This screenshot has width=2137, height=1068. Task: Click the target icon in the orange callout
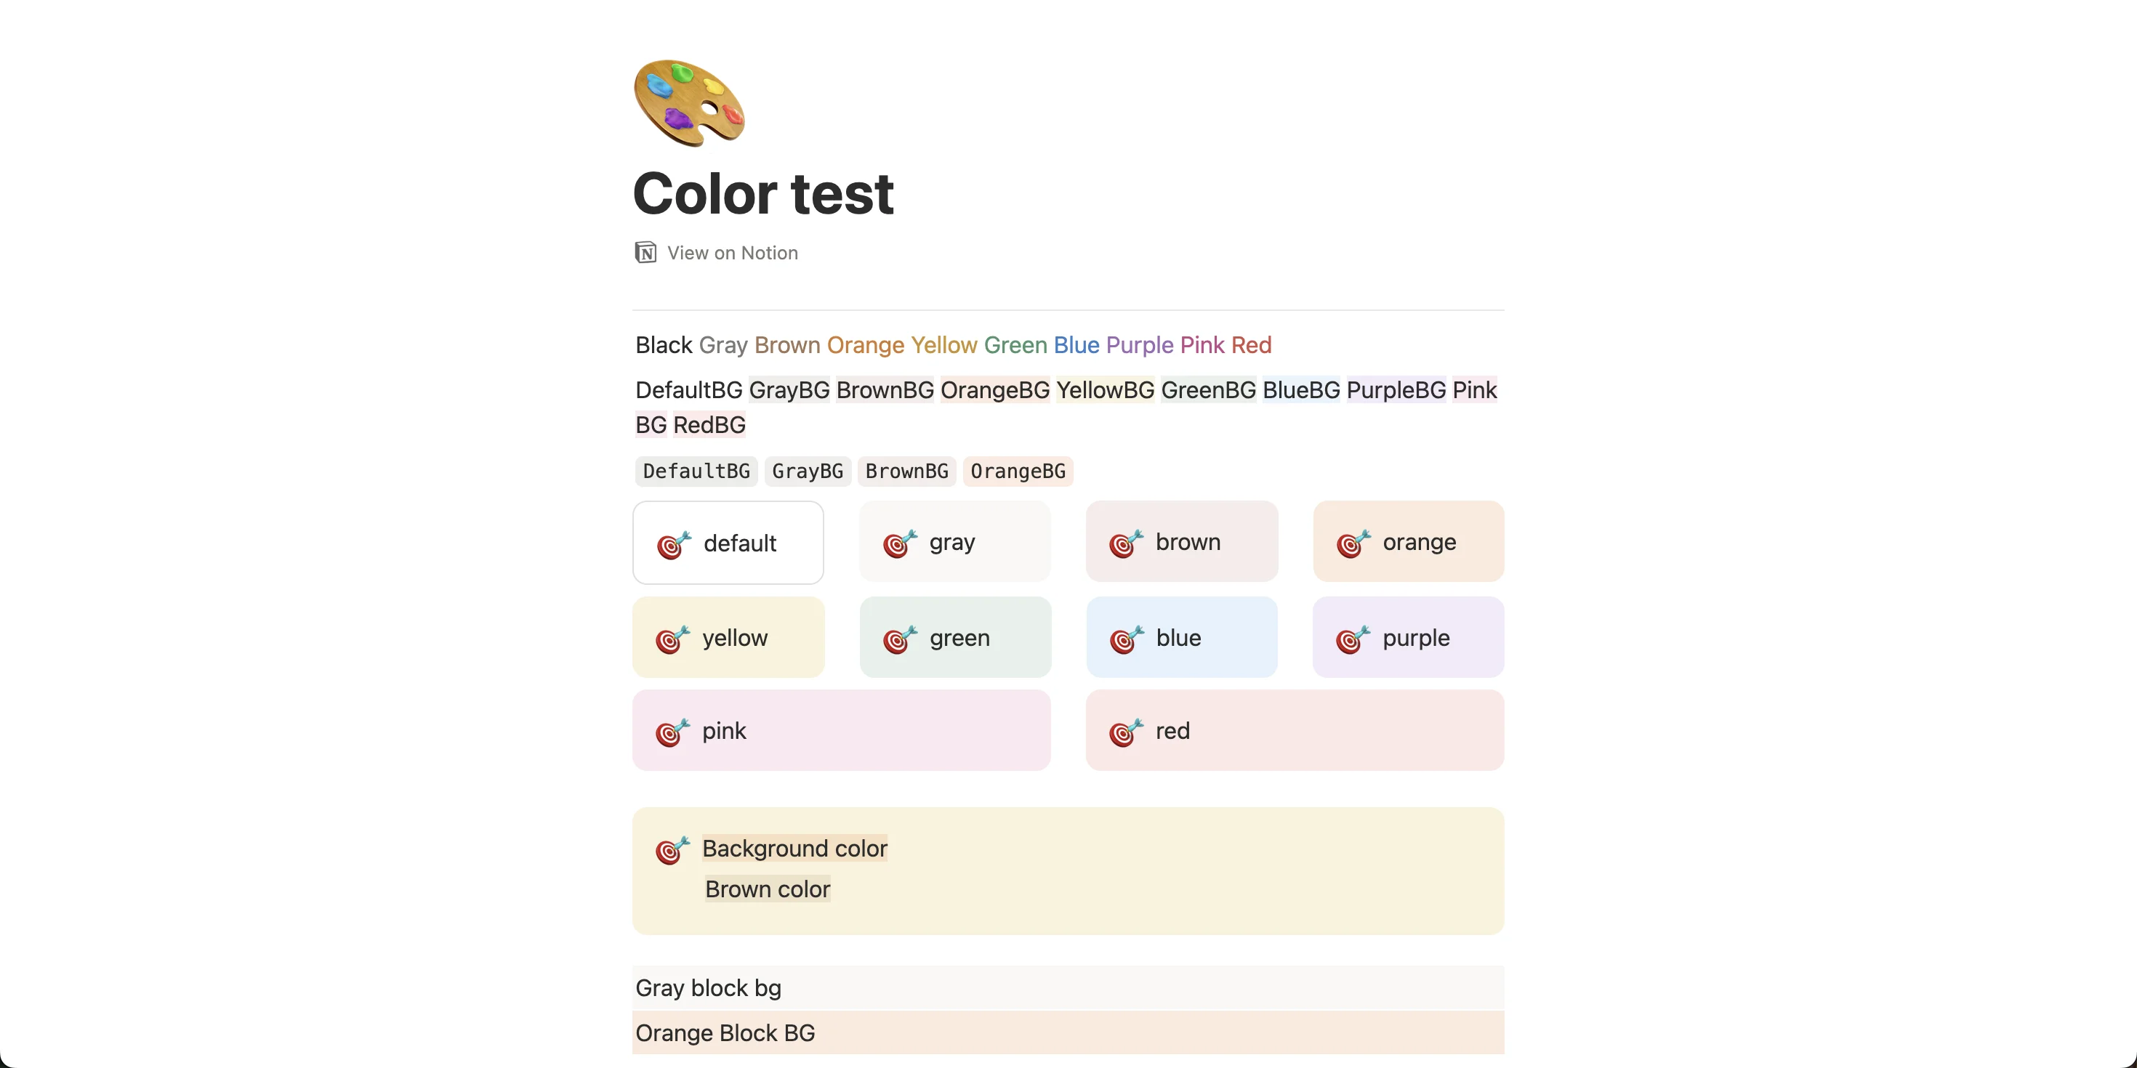click(x=1351, y=544)
